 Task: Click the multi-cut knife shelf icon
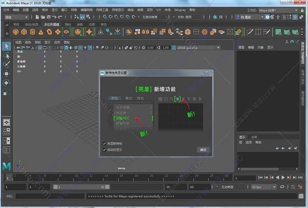(250, 32)
